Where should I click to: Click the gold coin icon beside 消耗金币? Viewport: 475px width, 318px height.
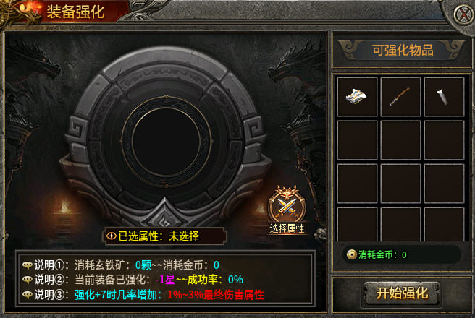point(351,255)
